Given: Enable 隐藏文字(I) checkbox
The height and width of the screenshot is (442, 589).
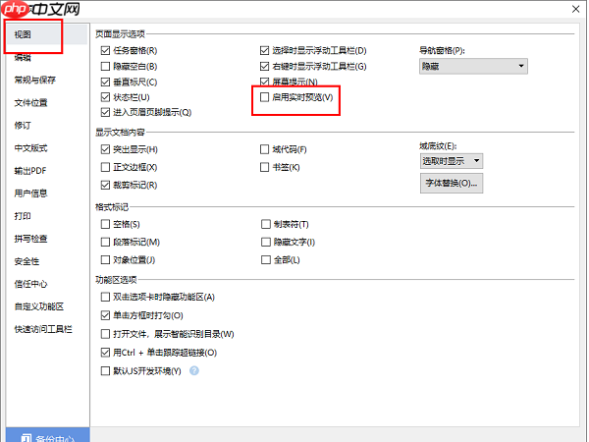Looking at the screenshot, I should coord(266,242).
